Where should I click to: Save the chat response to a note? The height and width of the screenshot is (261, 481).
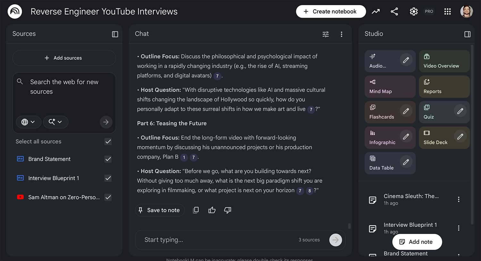[x=160, y=210]
